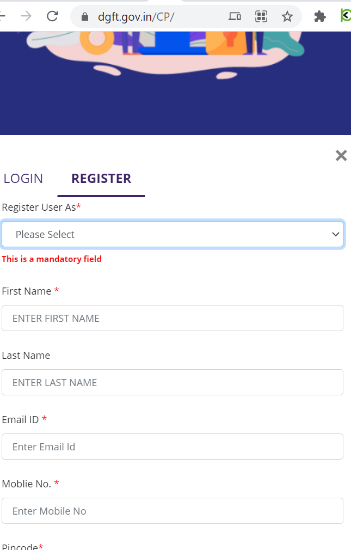
Task: Select the REGISTER tab
Action: tap(101, 179)
